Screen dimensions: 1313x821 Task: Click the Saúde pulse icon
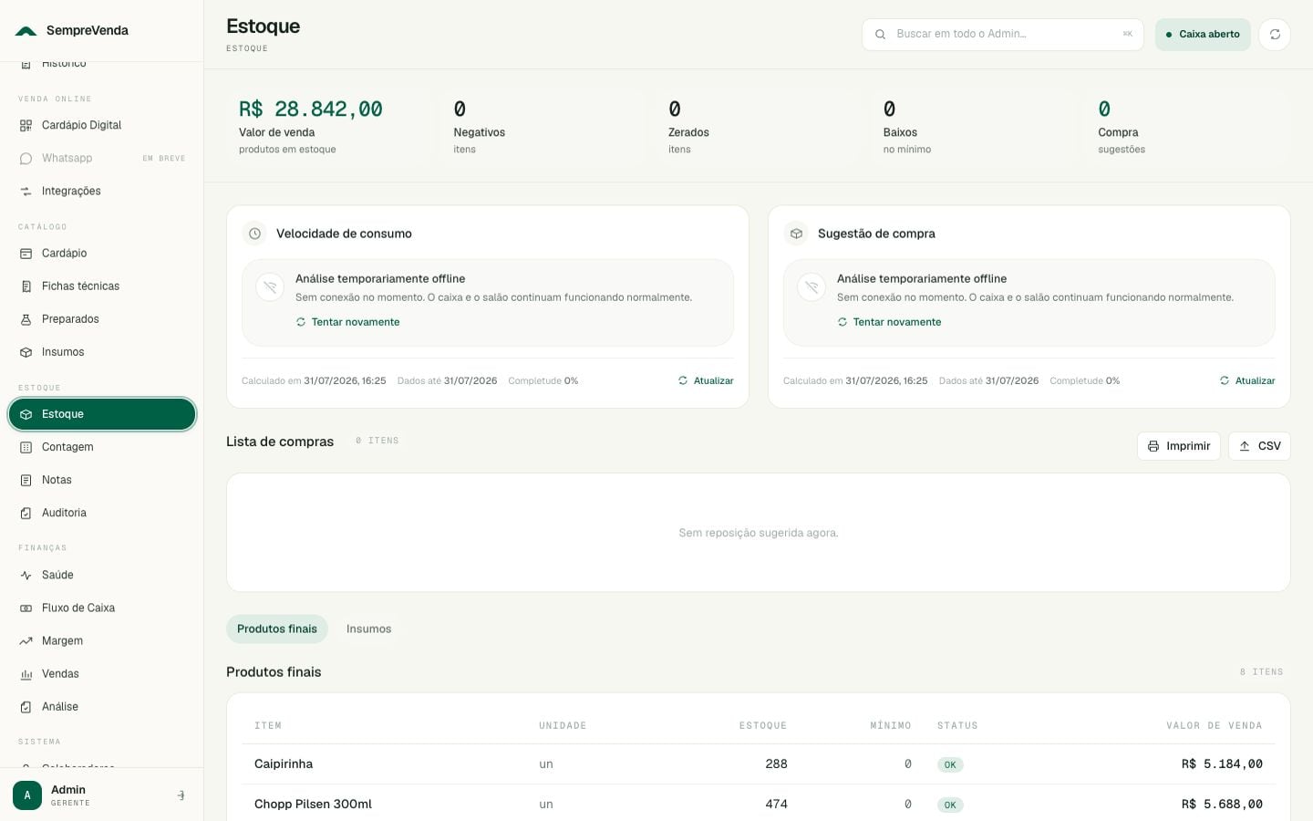coord(26,575)
